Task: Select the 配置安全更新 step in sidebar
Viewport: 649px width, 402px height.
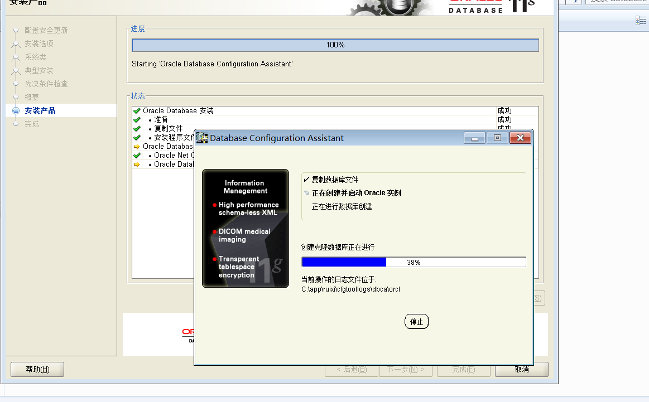Action: [x=46, y=30]
